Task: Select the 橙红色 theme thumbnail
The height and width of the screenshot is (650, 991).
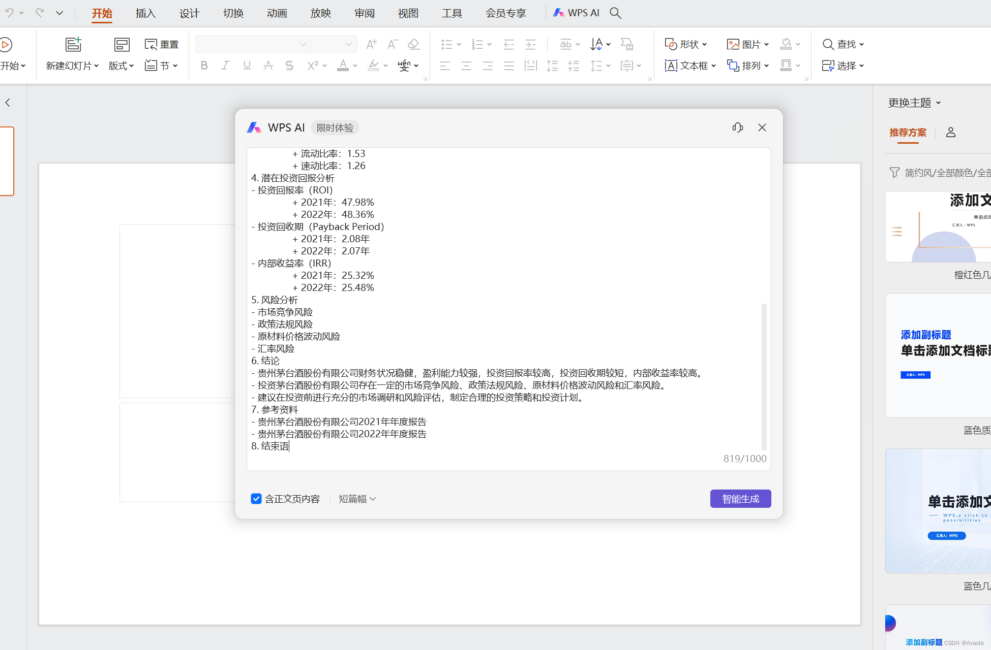Action: (938, 227)
